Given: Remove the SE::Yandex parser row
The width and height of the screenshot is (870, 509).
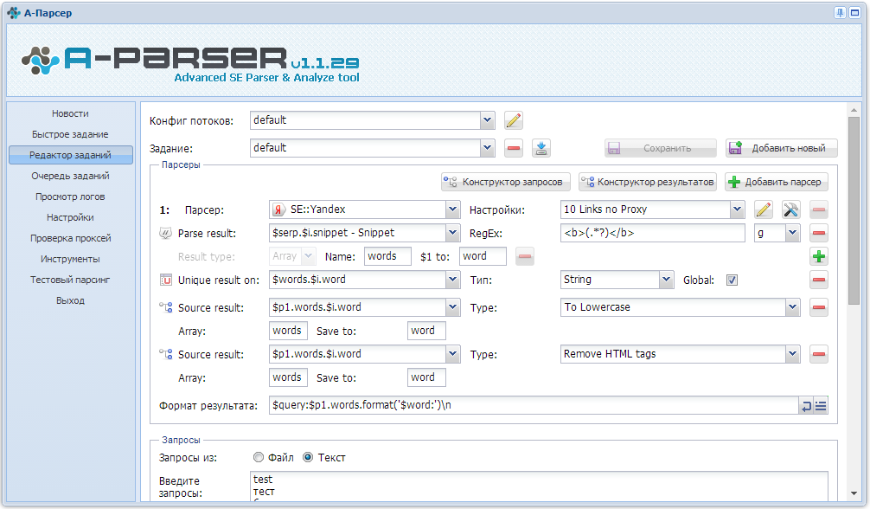Looking at the screenshot, I should pyautogui.click(x=818, y=209).
